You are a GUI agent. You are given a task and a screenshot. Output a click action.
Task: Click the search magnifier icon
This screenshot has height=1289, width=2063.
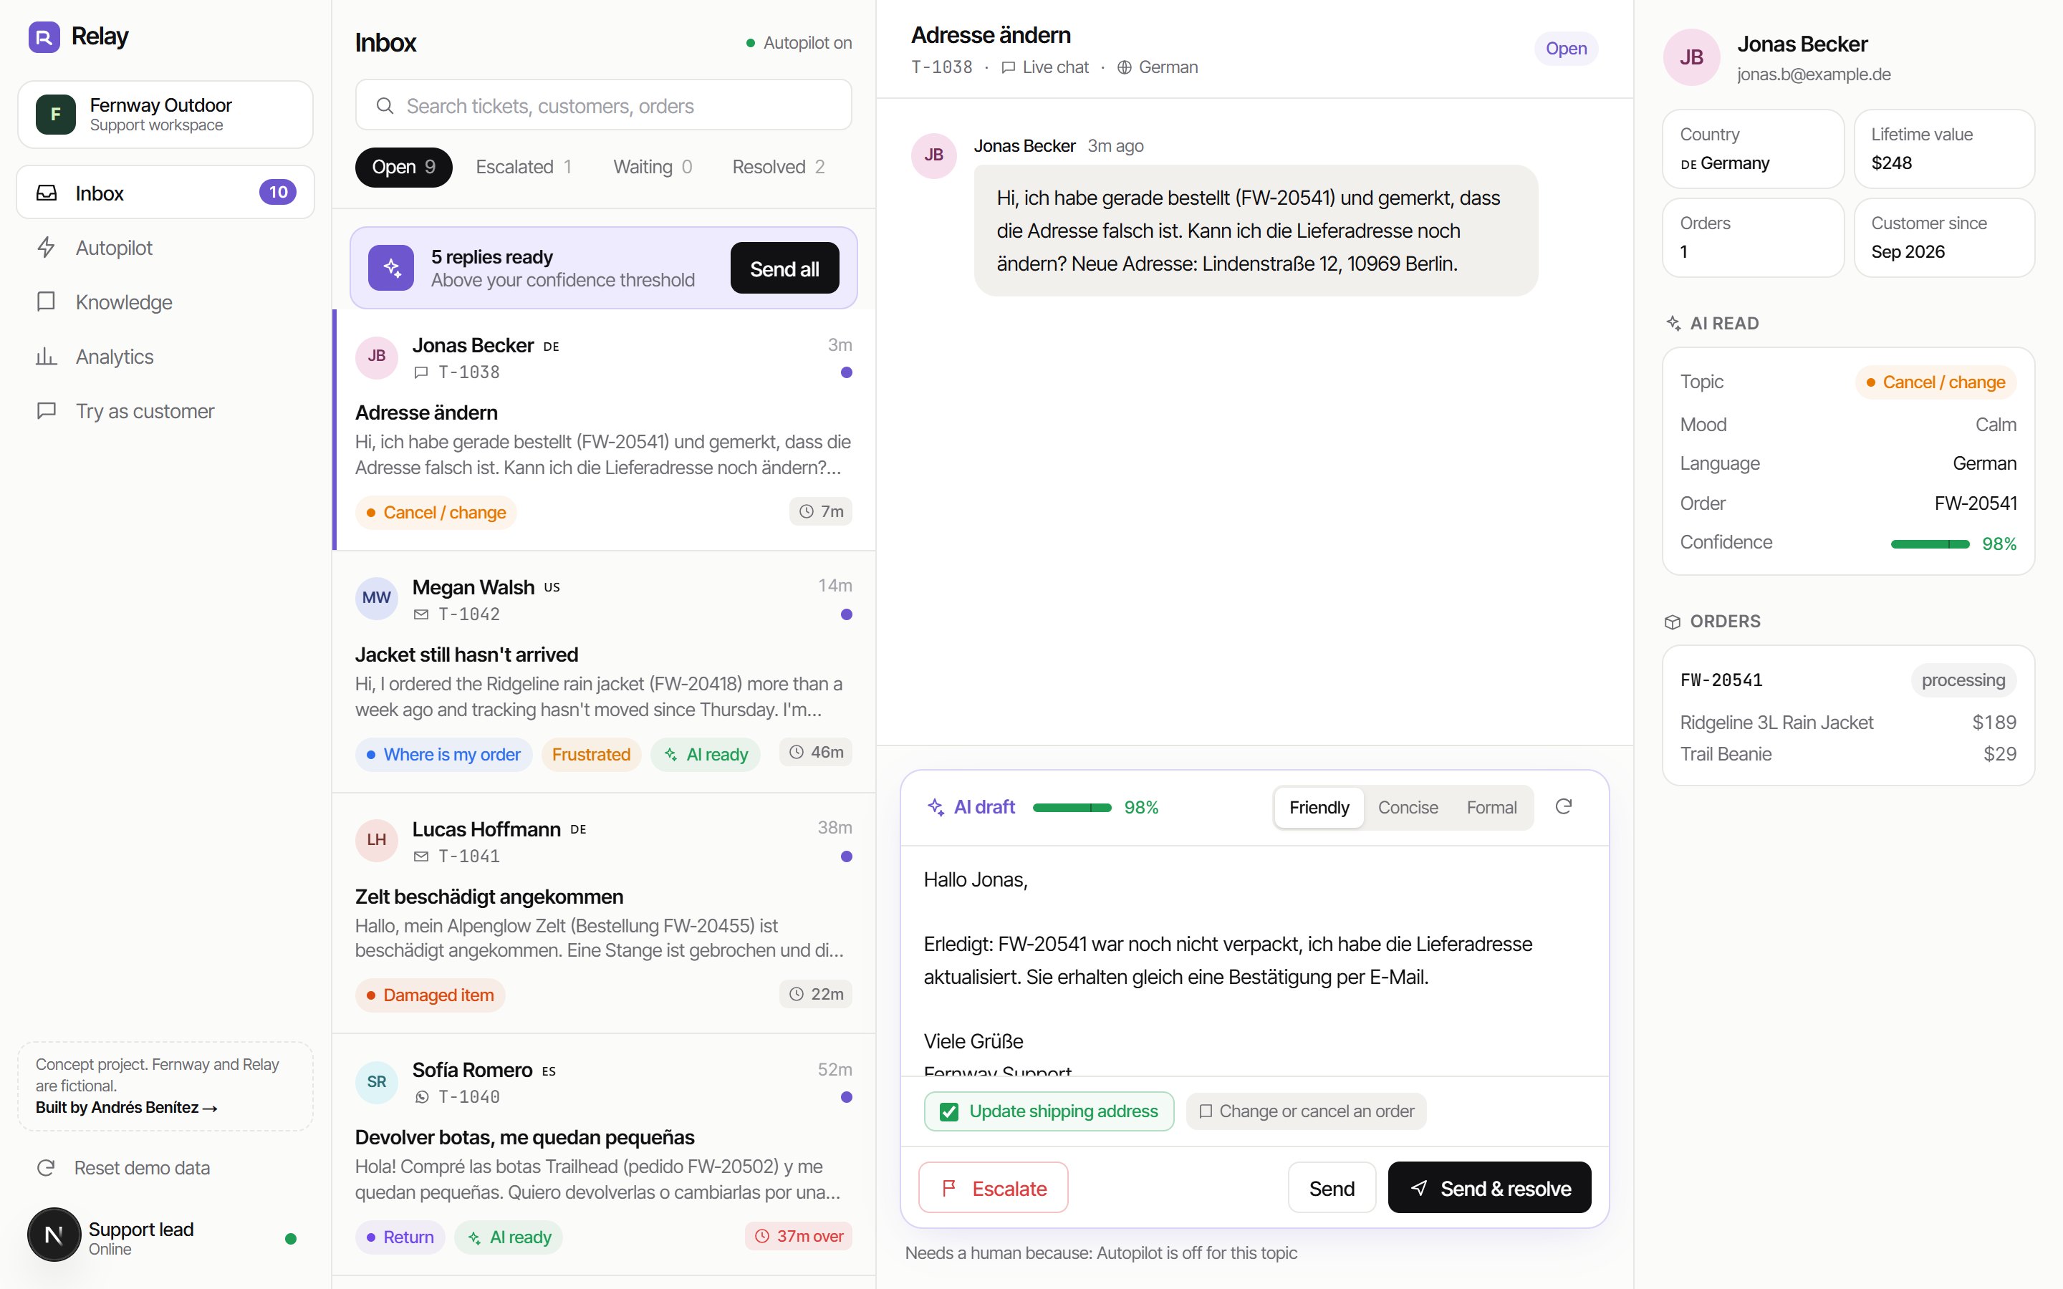tap(385, 106)
